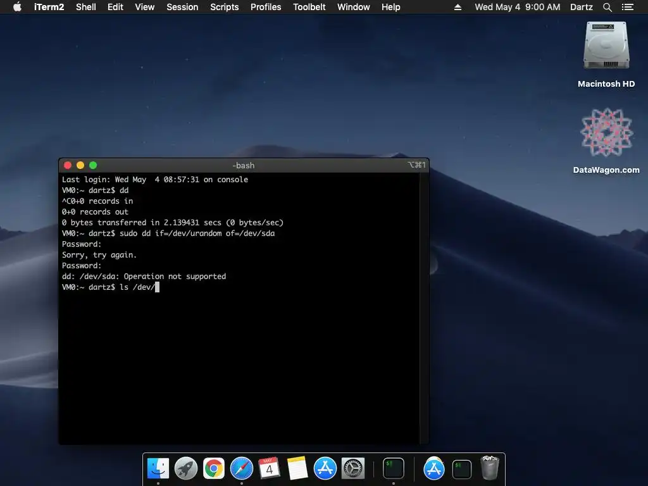Click the 'Last login' line in terminal
Screen dimensions: 648x486
(155, 179)
